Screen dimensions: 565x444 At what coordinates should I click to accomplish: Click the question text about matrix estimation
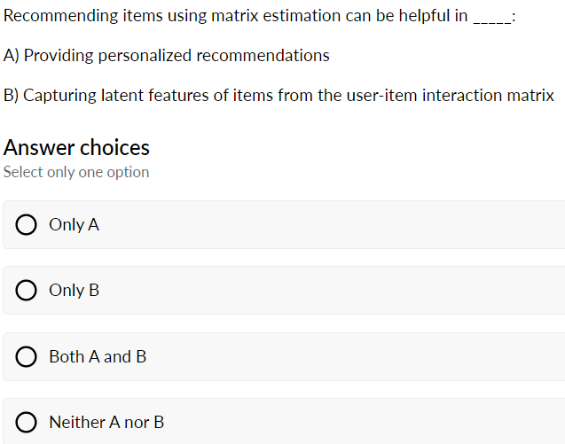click(x=259, y=16)
